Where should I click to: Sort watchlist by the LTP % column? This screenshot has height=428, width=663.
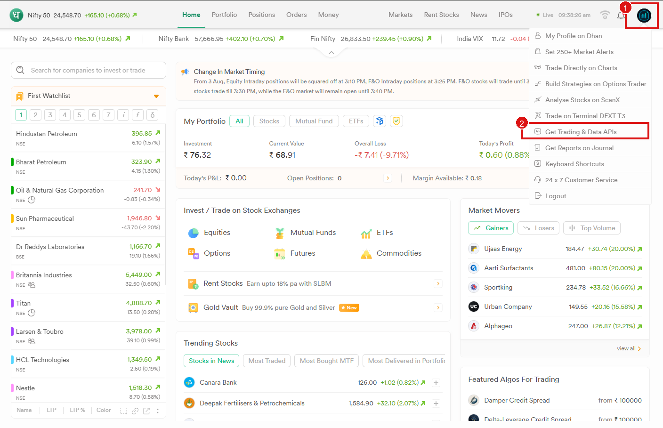pos(77,410)
